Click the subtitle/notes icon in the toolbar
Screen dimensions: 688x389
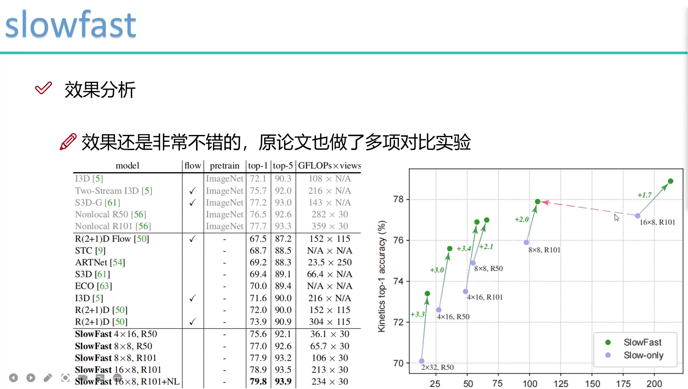click(100, 378)
